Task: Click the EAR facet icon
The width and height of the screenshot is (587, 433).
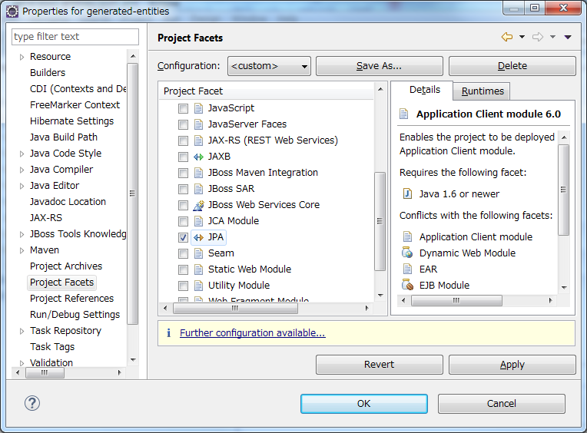Action: click(407, 269)
